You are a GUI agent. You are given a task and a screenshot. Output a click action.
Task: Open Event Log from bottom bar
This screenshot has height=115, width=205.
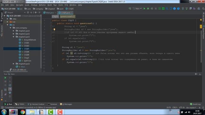pos(195,104)
